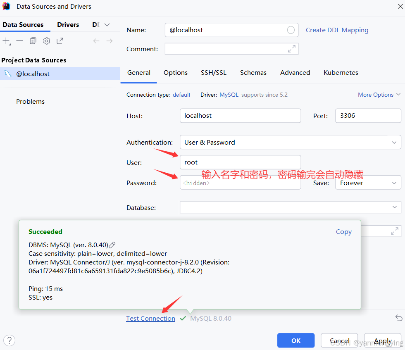Click the green check mark next to Test Connection
405x350 pixels.
[183, 319]
